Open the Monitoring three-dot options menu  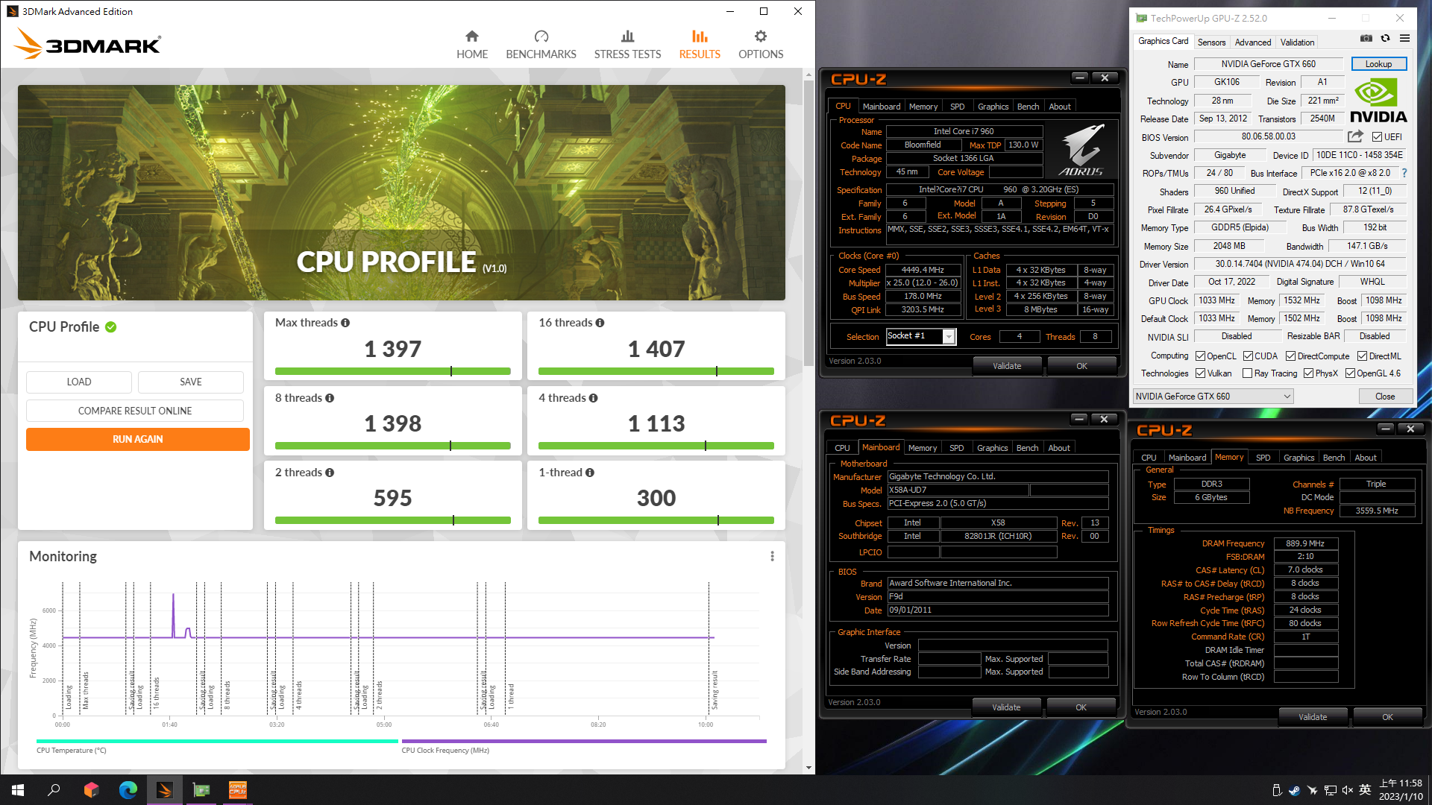772,556
